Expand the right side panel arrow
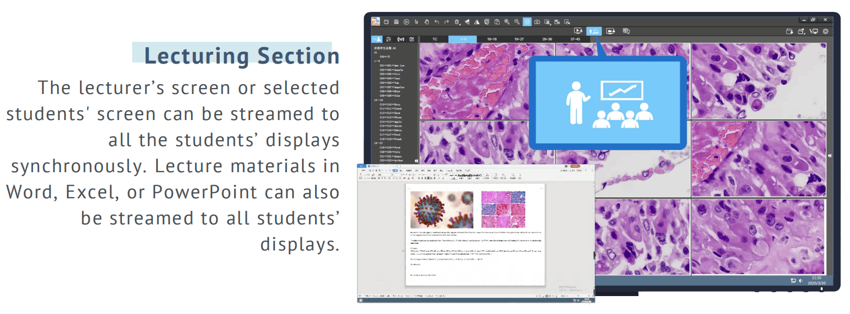 (x=830, y=156)
